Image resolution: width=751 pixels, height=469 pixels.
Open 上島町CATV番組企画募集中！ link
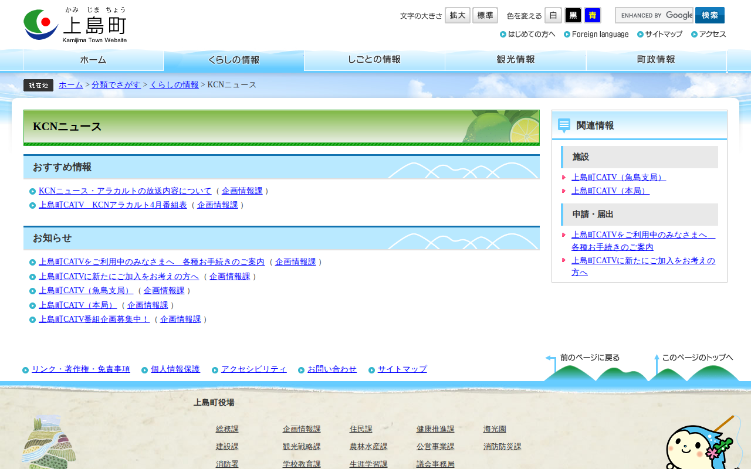[94, 320]
